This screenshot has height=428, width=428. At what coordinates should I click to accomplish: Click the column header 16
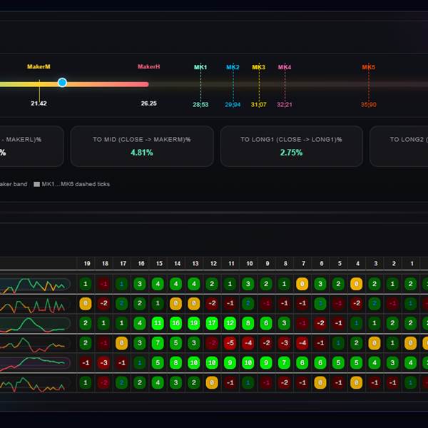pyautogui.click(x=141, y=263)
